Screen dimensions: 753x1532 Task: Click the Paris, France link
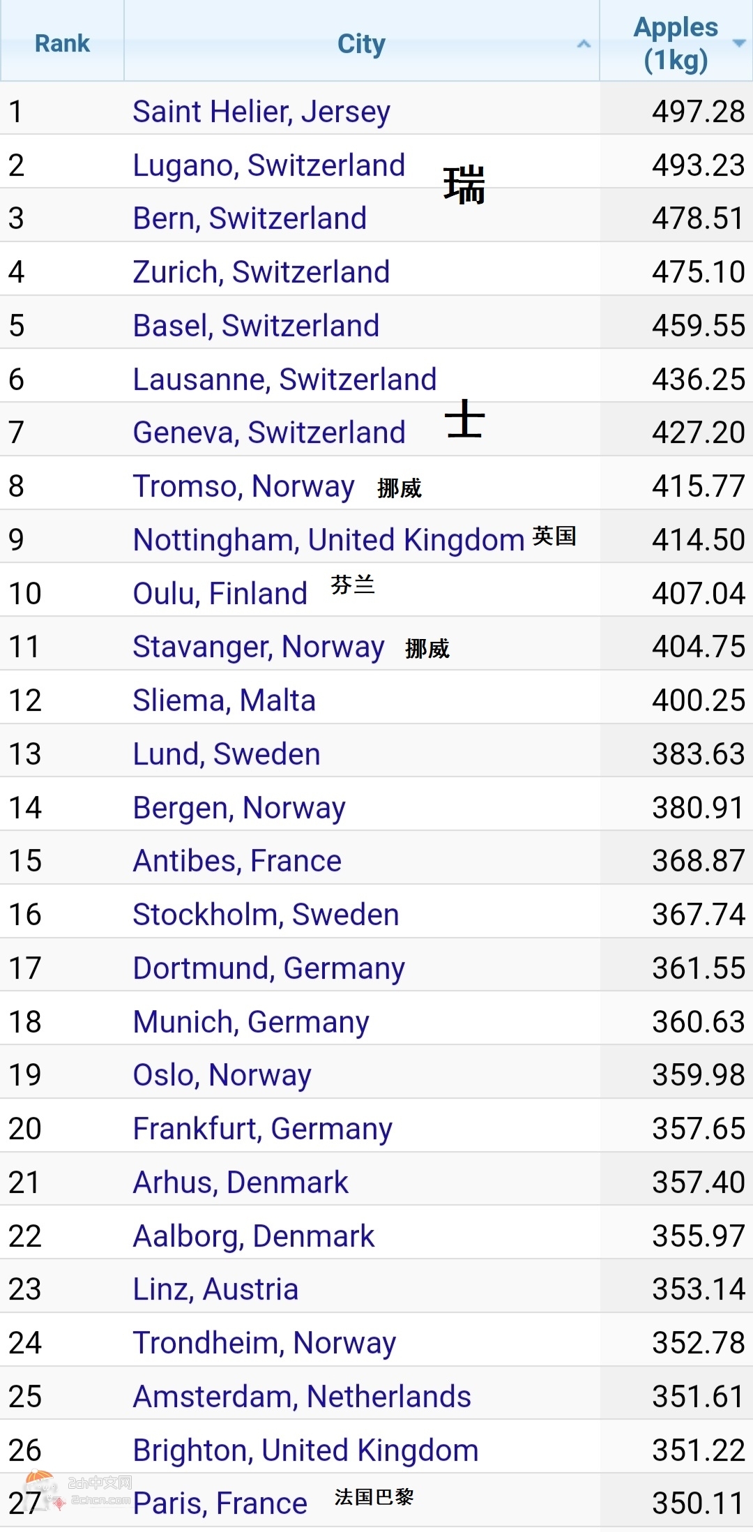coord(220,1503)
